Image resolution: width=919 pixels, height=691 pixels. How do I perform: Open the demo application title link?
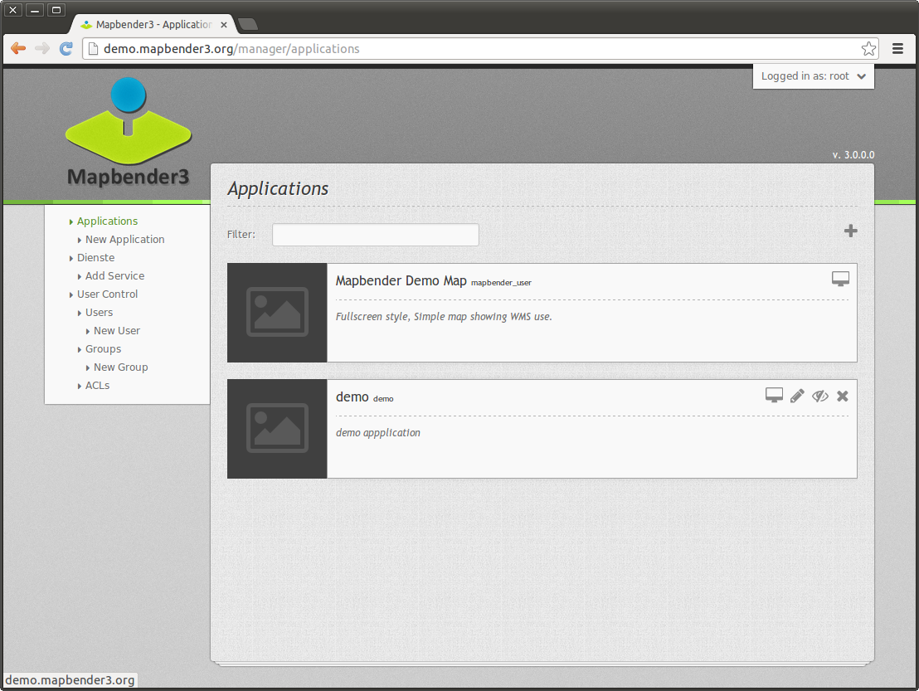pos(353,397)
